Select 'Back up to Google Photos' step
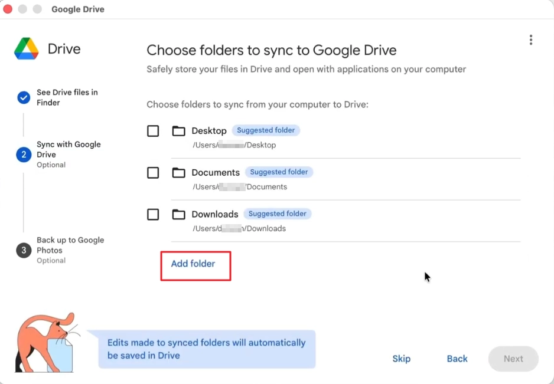The width and height of the screenshot is (554, 384). (x=70, y=250)
